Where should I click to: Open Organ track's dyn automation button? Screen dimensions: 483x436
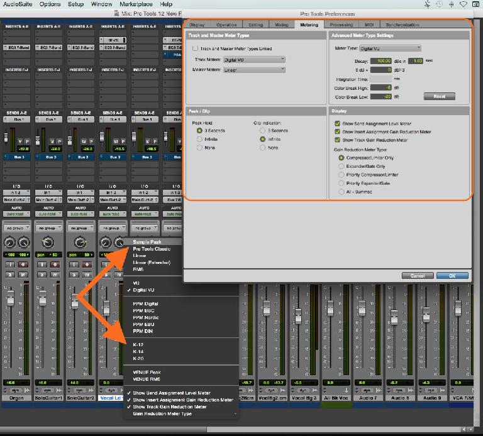pos(15,390)
